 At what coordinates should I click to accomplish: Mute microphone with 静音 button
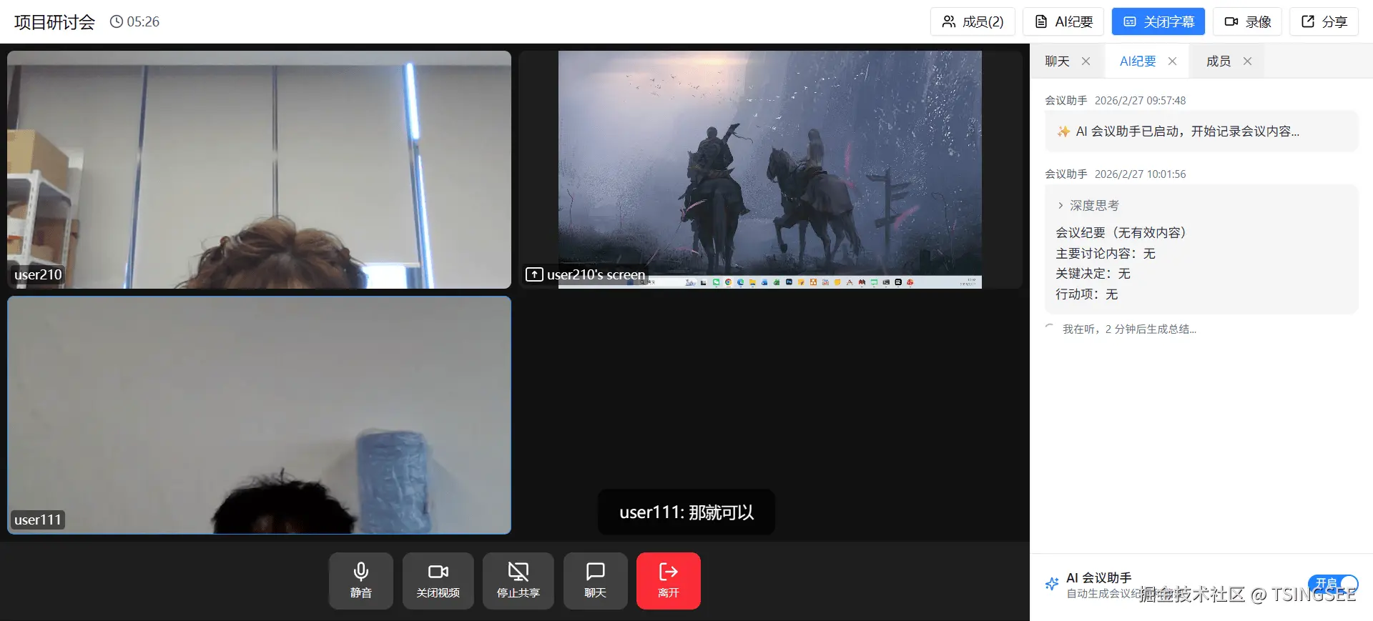click(361, 580)
